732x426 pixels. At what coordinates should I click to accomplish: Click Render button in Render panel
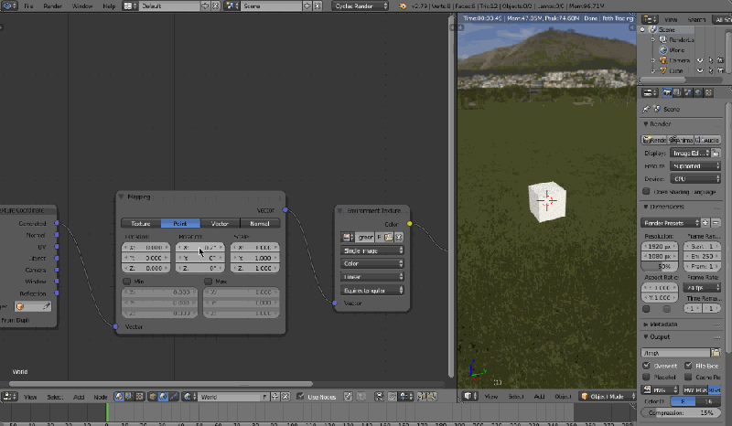[653, 140]
